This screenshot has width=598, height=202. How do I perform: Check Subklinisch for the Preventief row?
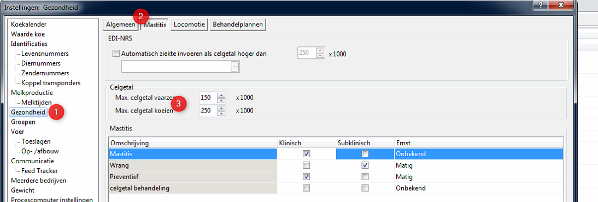pyautogui.click(x=365, y=177)
